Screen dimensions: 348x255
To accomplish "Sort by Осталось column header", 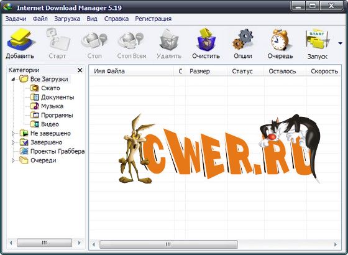I will 285,71.
